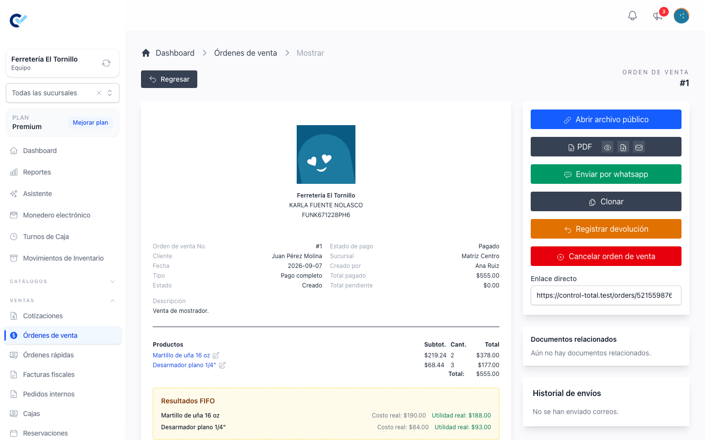Open announcements megaphone with badge 3
The width and height of the screenshot is (705, 440).
pos(658,16)
